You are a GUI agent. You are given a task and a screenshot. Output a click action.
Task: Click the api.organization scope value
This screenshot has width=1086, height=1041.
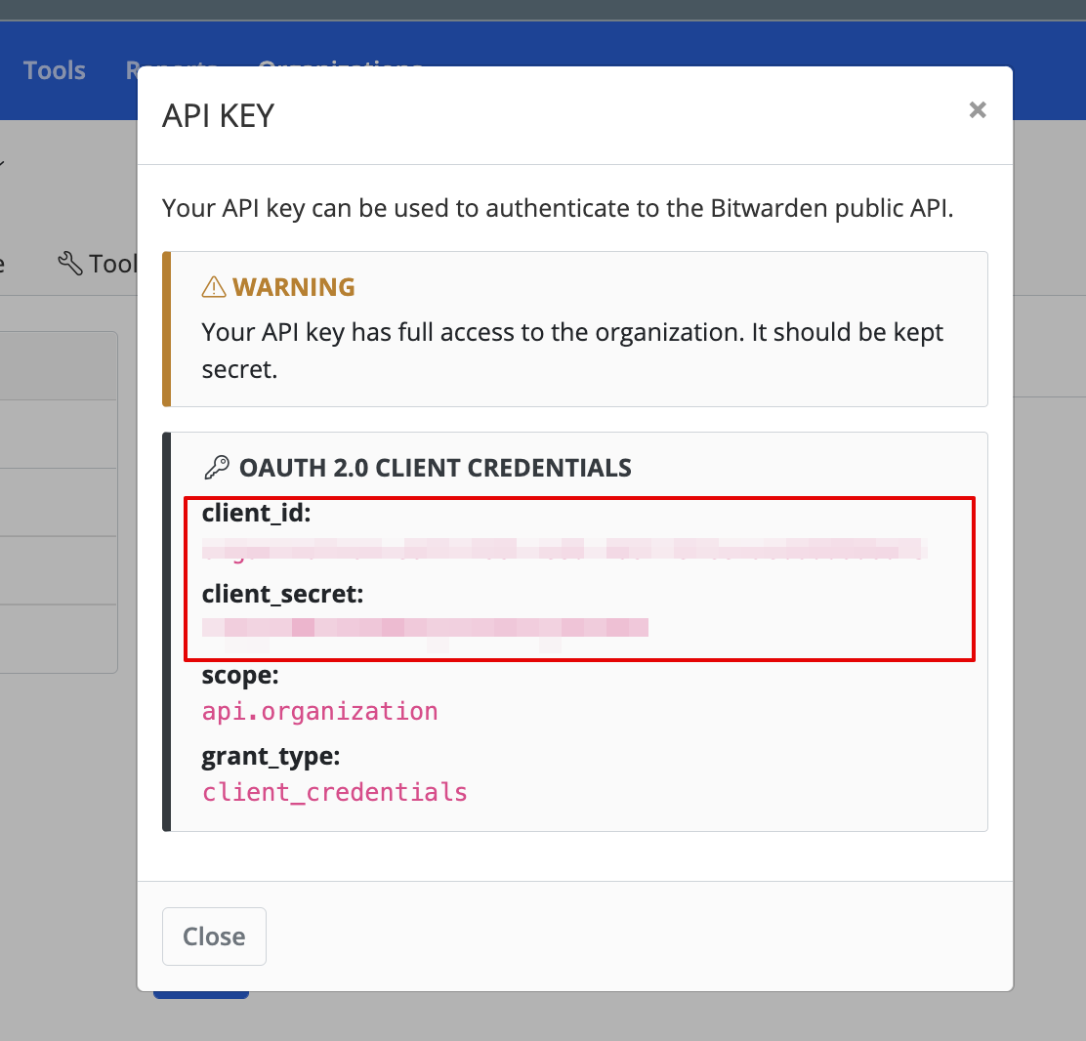(319, 711)
